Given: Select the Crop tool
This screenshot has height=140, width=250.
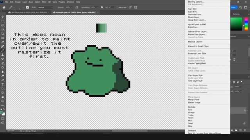Looking at the screenshot, I should click(x=3, y=34).
